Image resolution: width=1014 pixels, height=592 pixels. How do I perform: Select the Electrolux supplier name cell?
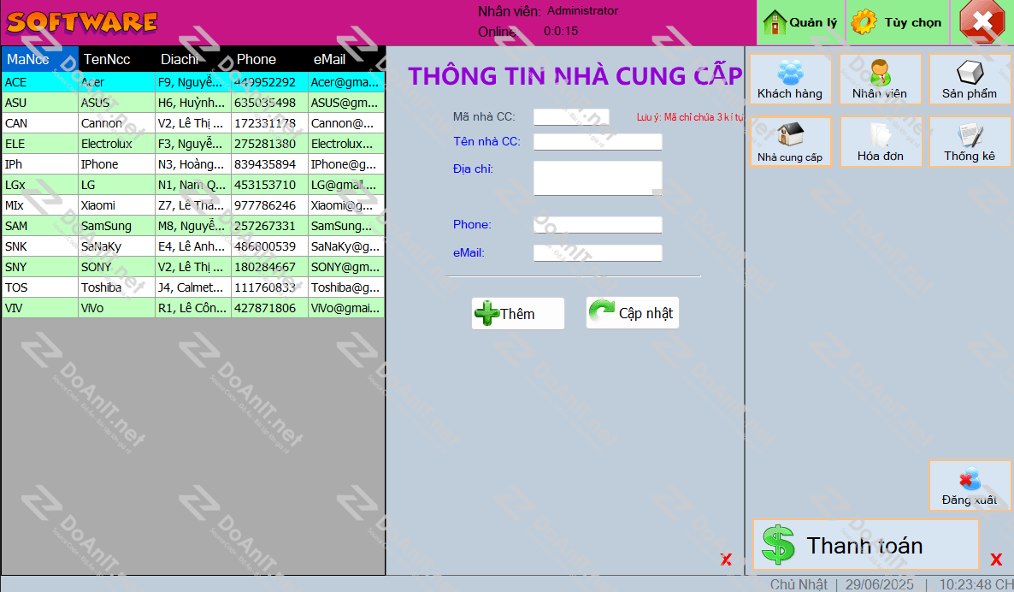[116, 144]
